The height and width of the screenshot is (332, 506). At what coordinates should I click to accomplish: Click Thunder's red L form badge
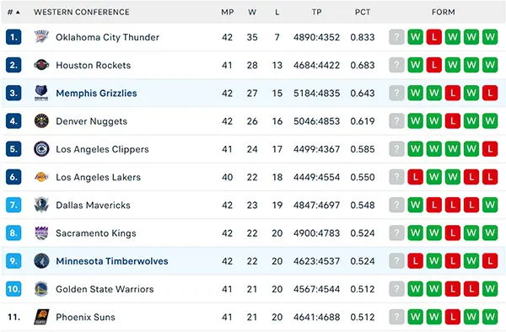tap(433, 37)
